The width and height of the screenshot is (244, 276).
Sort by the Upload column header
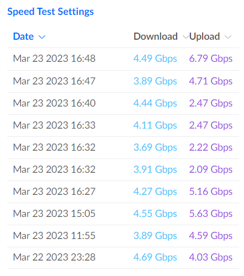tap(204, 37)
